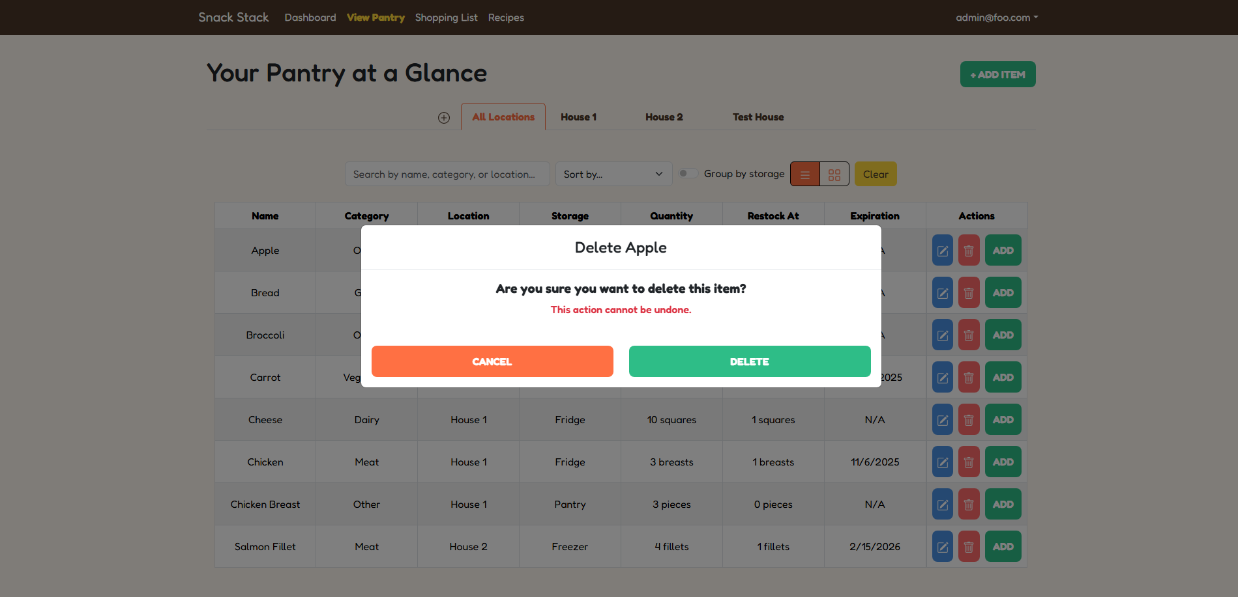This screenshot has height=597, width=1238.
Task: Click the edit icon for Cheese row
Action: click(942, 420)
